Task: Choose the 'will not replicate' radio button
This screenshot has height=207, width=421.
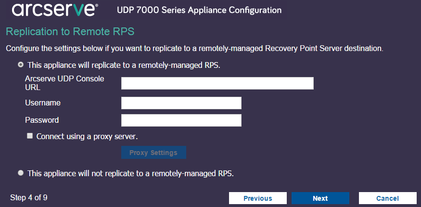Action: coord(21,173)
